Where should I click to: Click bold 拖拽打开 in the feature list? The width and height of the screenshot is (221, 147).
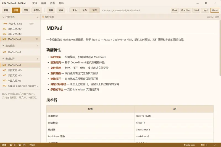[x=56, y=79]
